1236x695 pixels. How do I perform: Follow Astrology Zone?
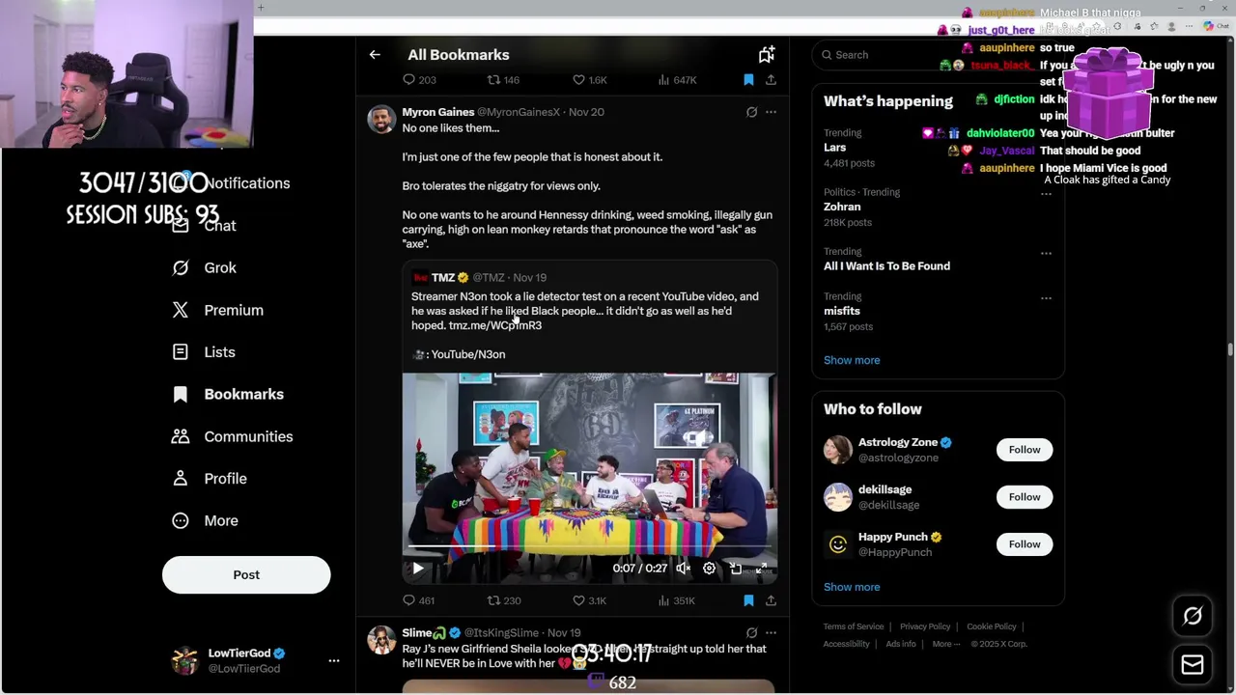click(1025, 450)
